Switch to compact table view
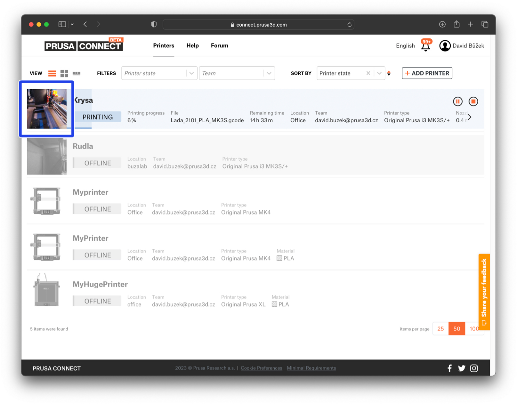 tap(76, 73)
